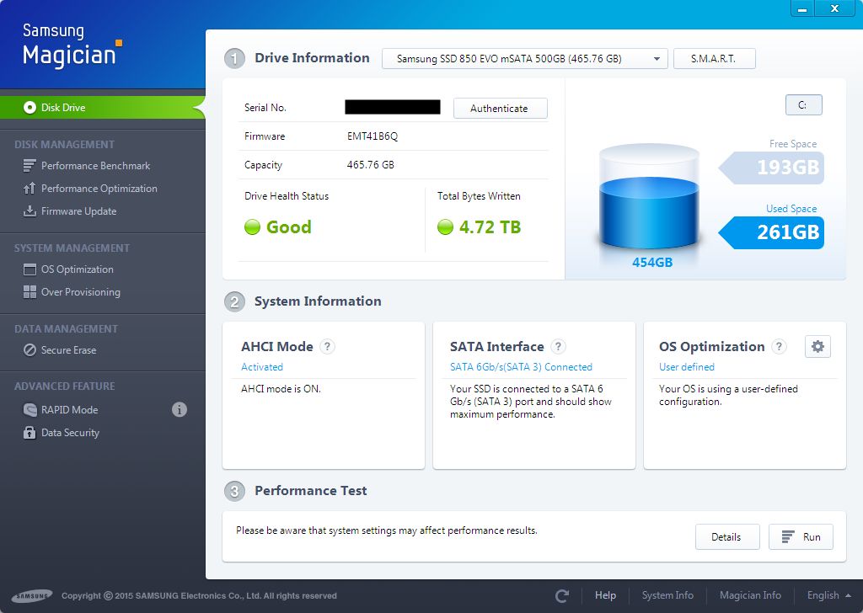
Task: Open Secure Erase in sidebar
Action: pyautogui.click(x=68, y=350)
